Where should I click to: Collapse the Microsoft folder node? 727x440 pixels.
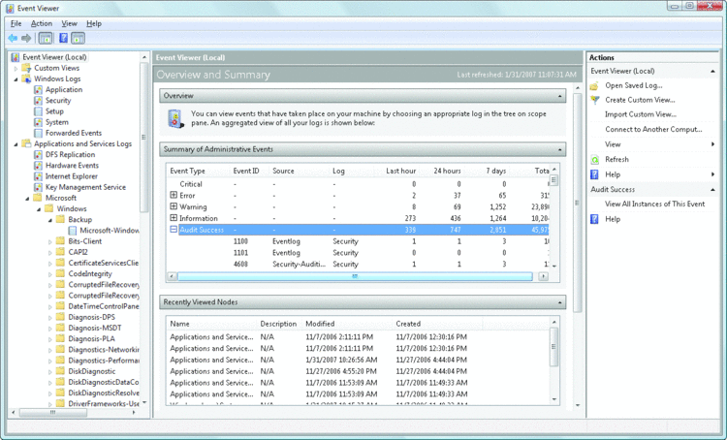[x=28, y=199]
